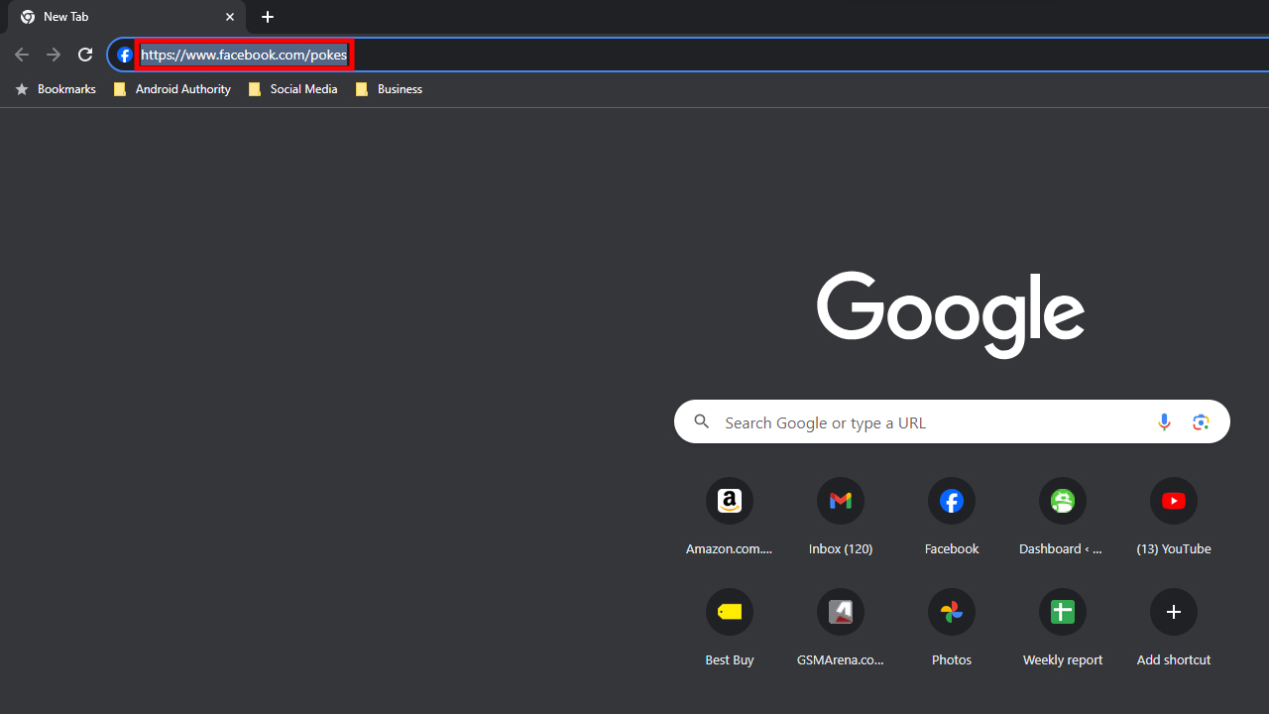Open the Social Media bookmark folder

point(292,89)
